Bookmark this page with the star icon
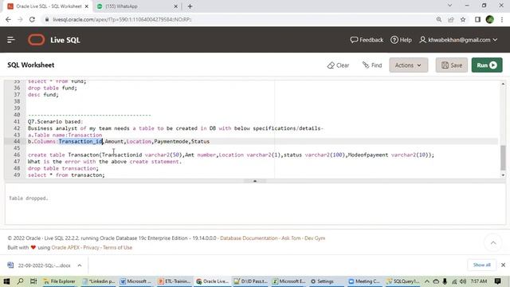510x287 pixels. click(463, 19)
